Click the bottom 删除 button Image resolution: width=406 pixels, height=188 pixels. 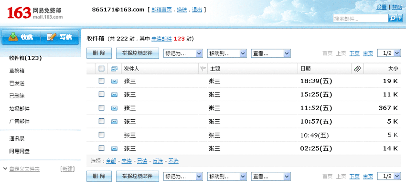[x=99, y=177]
